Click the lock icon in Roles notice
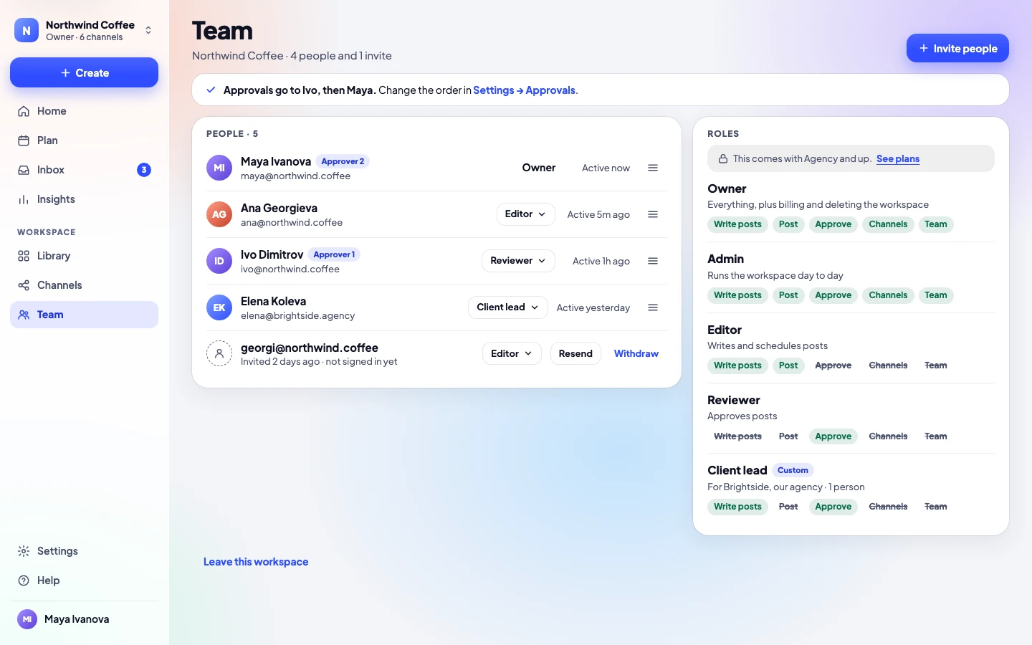The image size is (1032, 645). [723, 159]
